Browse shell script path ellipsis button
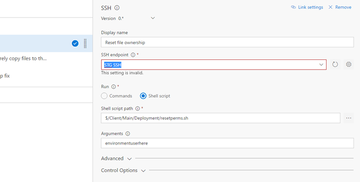The image size is (360, 182). pos(348,118)
